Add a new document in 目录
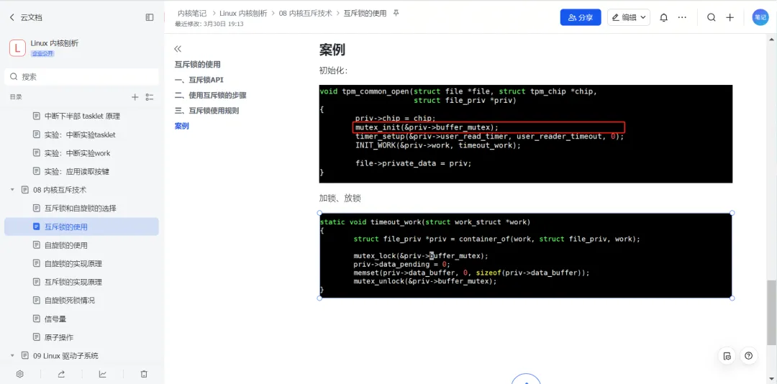Image resolution: width=777 pixels, height=384 pixels. 135,97
